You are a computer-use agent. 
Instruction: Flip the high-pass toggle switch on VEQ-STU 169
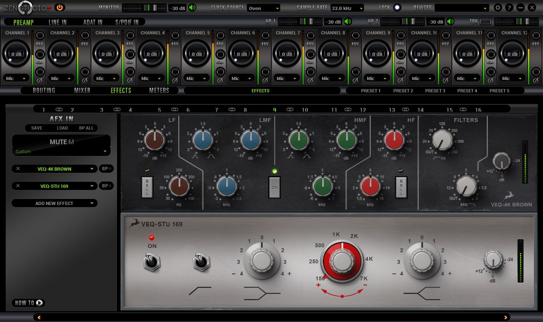click(202, 262)
